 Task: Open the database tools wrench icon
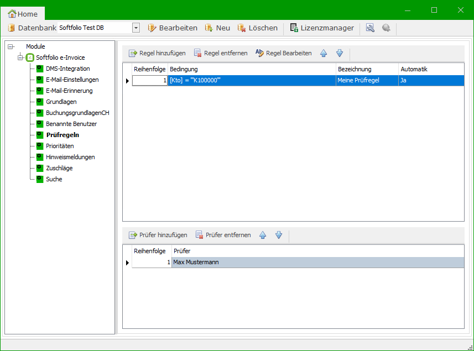pyautogui.click(x=370, y=28)
